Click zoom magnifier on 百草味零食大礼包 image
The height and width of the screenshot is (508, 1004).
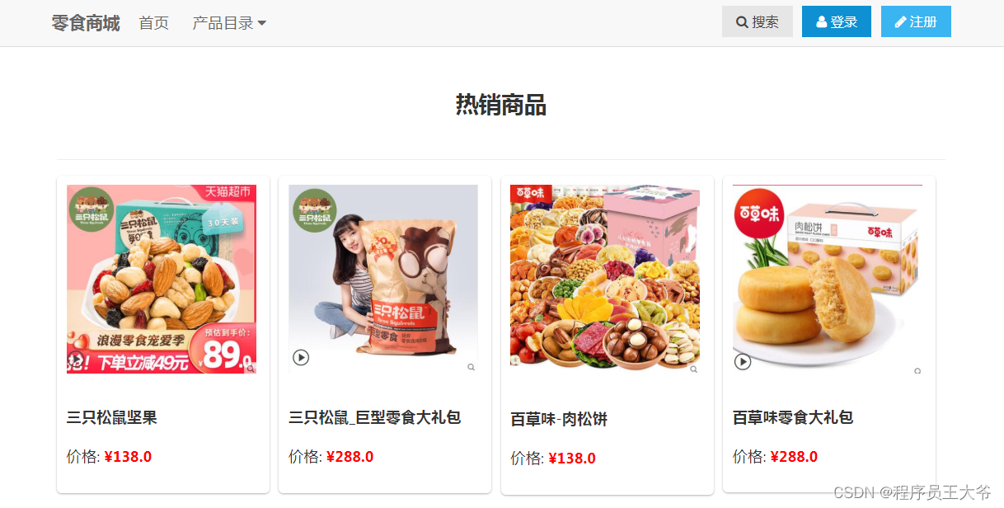pyautogui.click(x=917, y=371)
